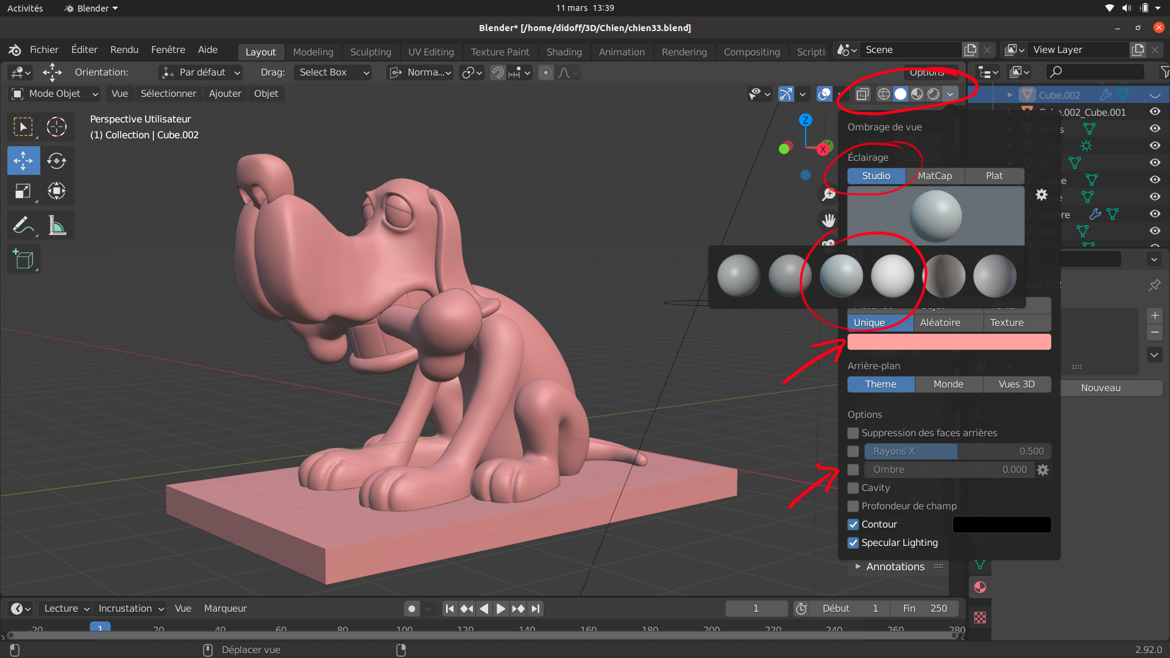1170x658 pixels.
Task: Click the pink unique color swatch
Action: [x=948, y=342]
